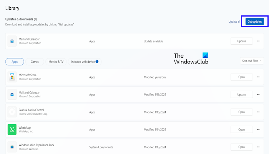This screenshot has height=154, width=269.
Task: Switch to the Games tab
Action: (x=35, y=62)
